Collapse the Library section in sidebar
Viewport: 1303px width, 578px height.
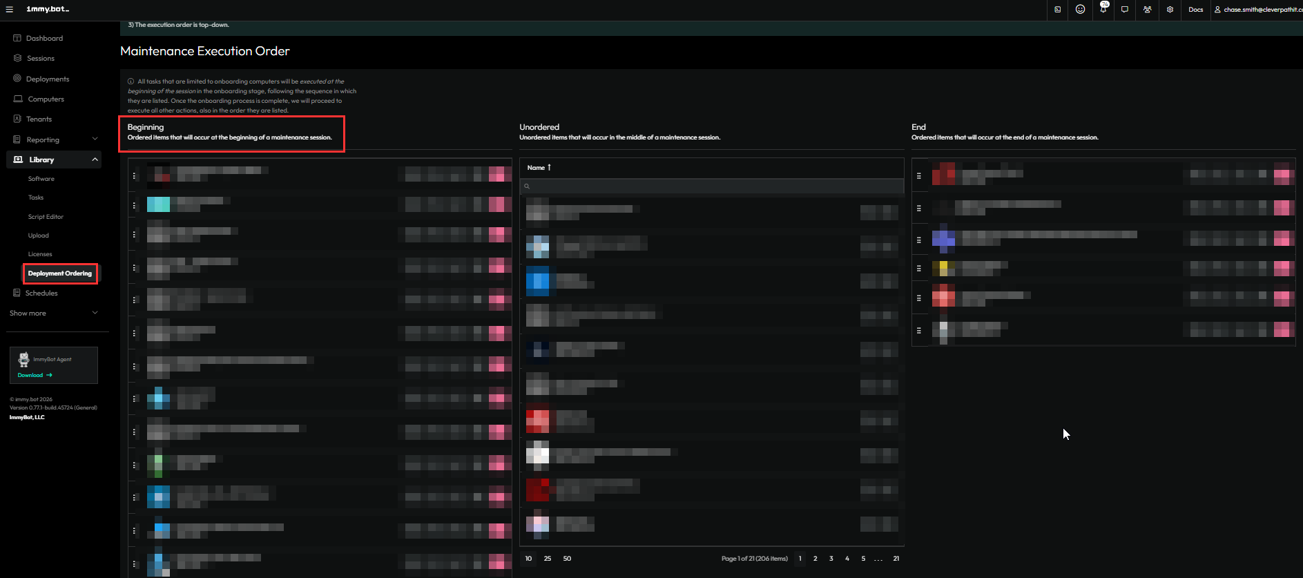pos(95,160)
